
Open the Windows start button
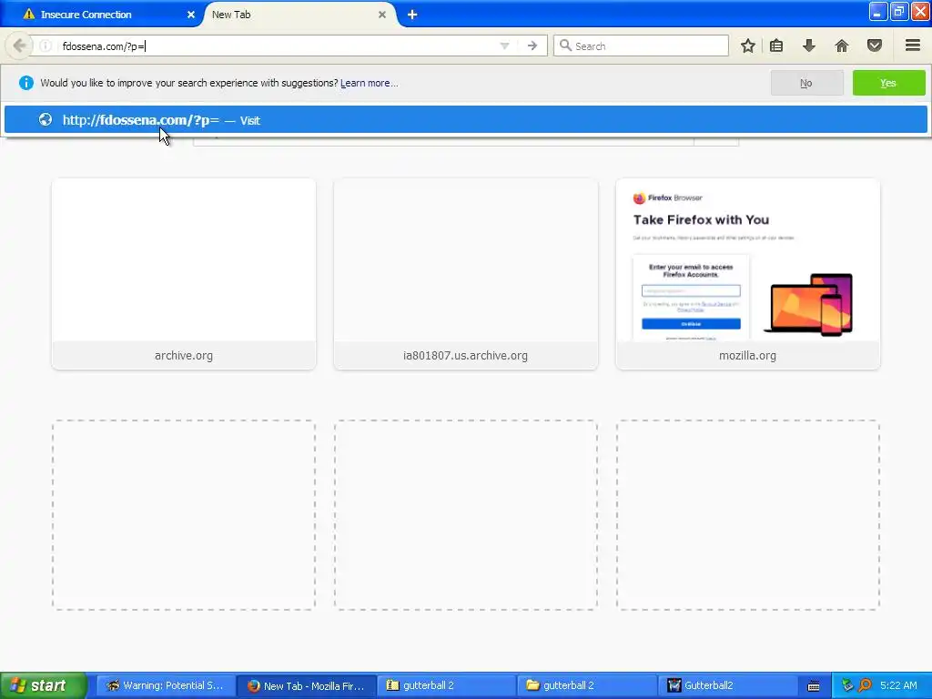click(42, 685)
